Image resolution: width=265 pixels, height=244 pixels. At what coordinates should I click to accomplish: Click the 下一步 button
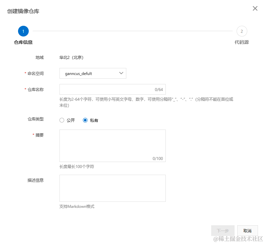click(x=223, y=231)
